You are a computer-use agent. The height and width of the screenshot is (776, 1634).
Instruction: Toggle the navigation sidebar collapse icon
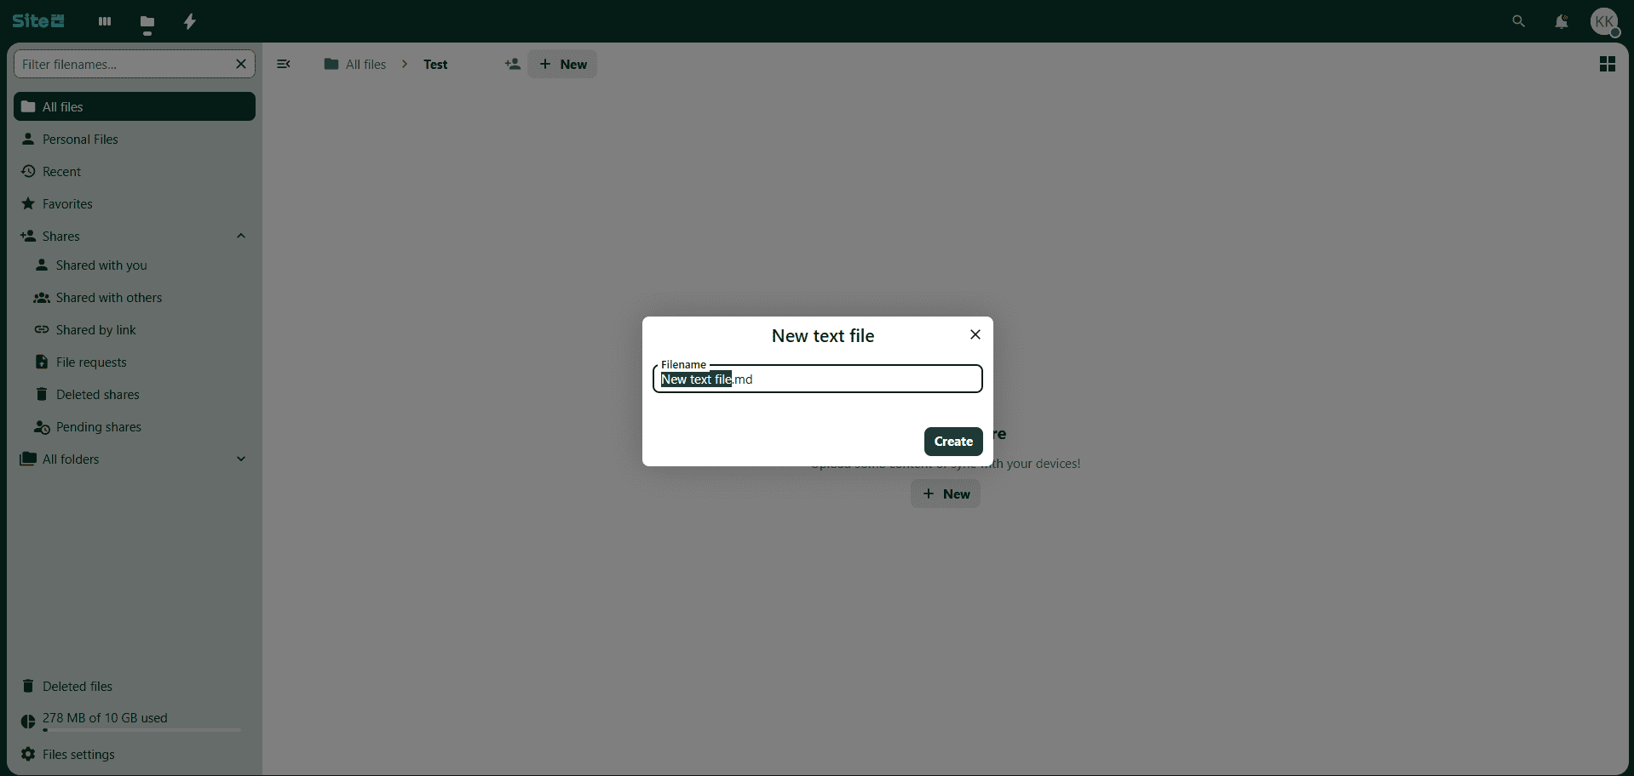[284, 65]
